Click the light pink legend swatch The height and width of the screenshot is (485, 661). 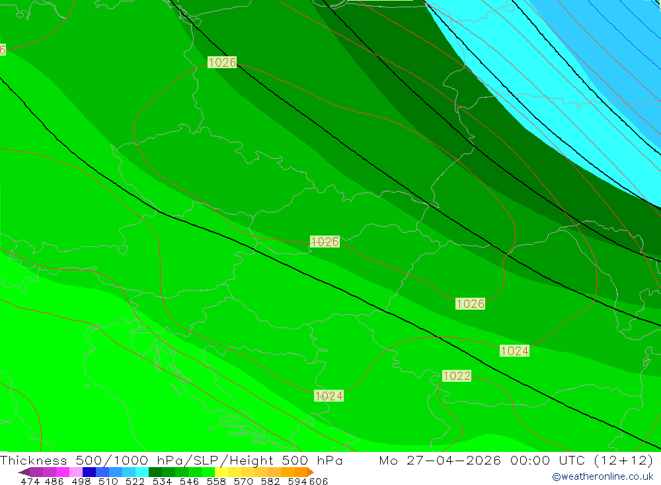tap(76, 472)
